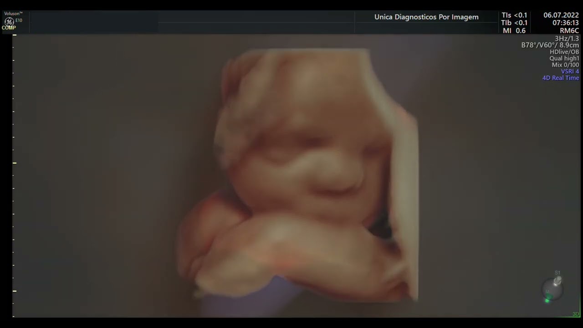Click the 'Qual high1' quality setting
The height and width of the screenshot is (328, 583).
[x=564, y=58]
